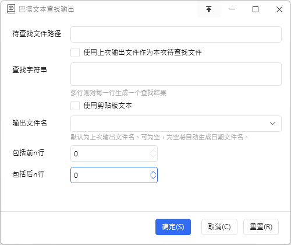Click the app icon in title bar

(11, 9)
